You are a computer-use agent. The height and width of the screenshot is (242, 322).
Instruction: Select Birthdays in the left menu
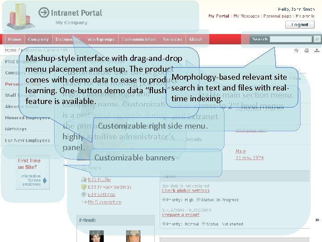(16, 129)
